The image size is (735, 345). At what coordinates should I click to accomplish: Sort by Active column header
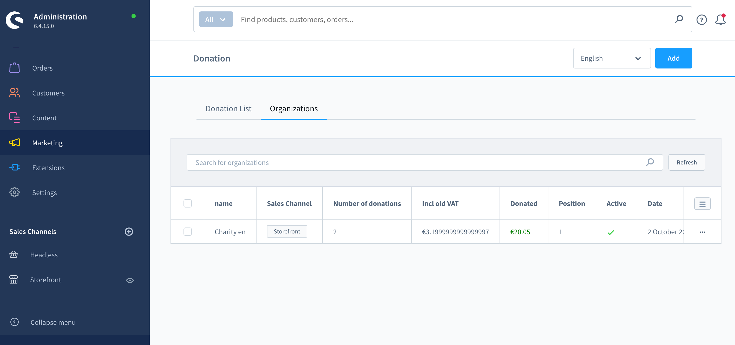[x=616, y=203]
